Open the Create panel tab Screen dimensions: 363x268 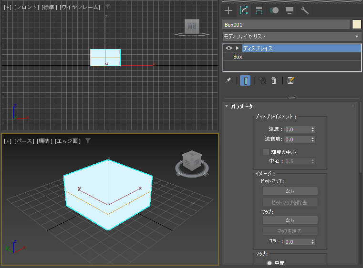pyautogui.click(x=228, y=10)
